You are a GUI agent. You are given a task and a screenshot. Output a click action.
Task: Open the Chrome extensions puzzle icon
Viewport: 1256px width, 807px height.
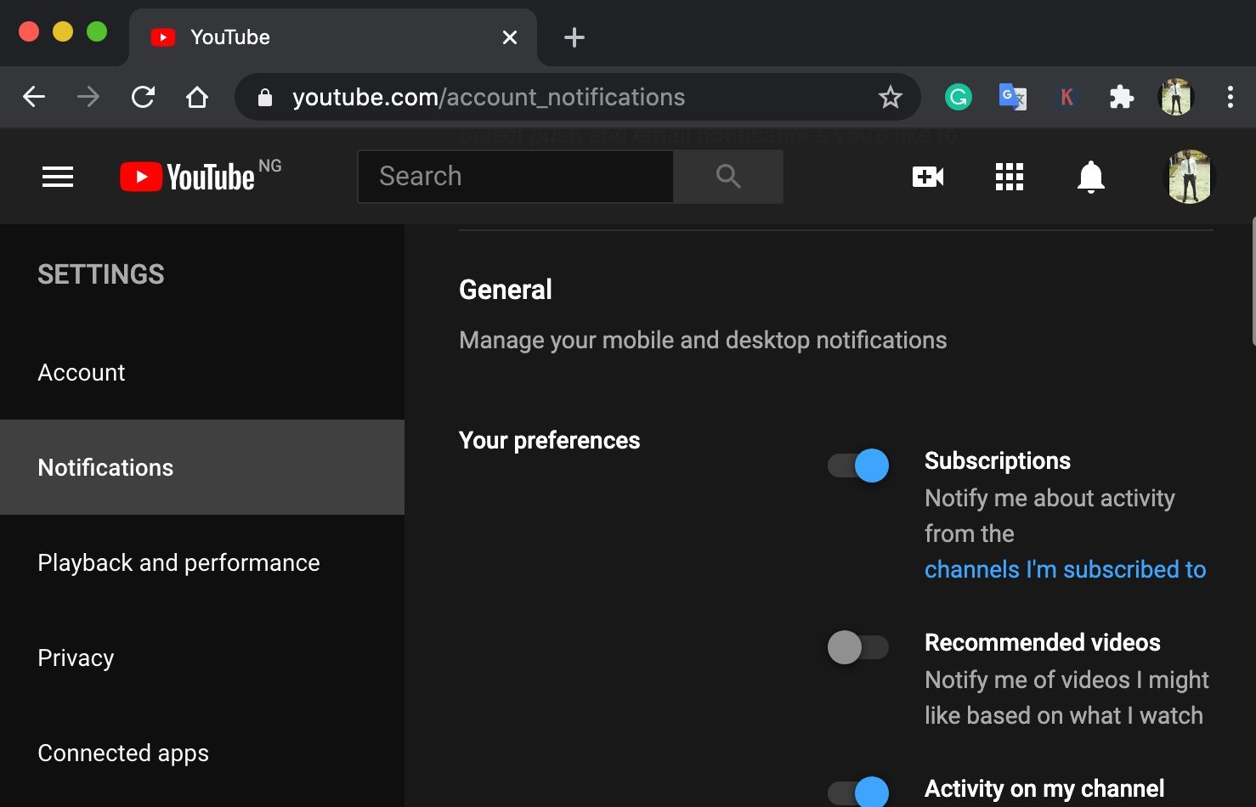[1122, 98]
